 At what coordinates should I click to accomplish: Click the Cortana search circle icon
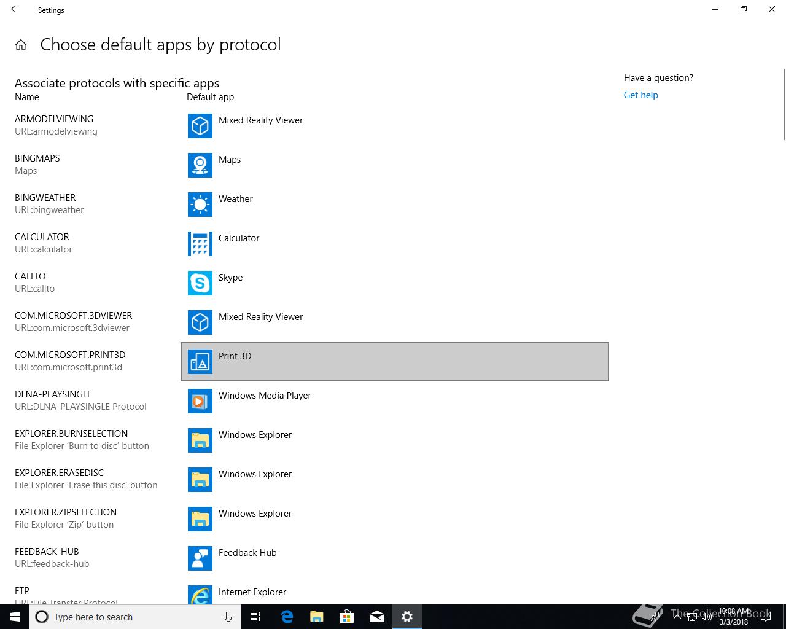42,617
